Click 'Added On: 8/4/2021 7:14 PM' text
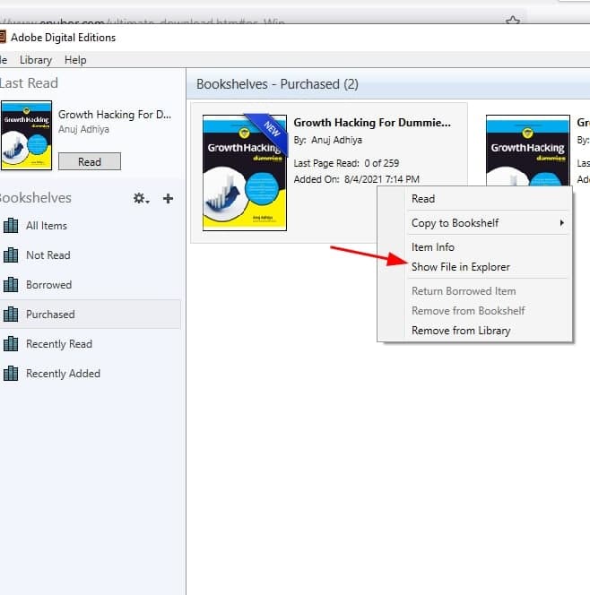Viewport: 590px width, 595px height. pos(357,179)
